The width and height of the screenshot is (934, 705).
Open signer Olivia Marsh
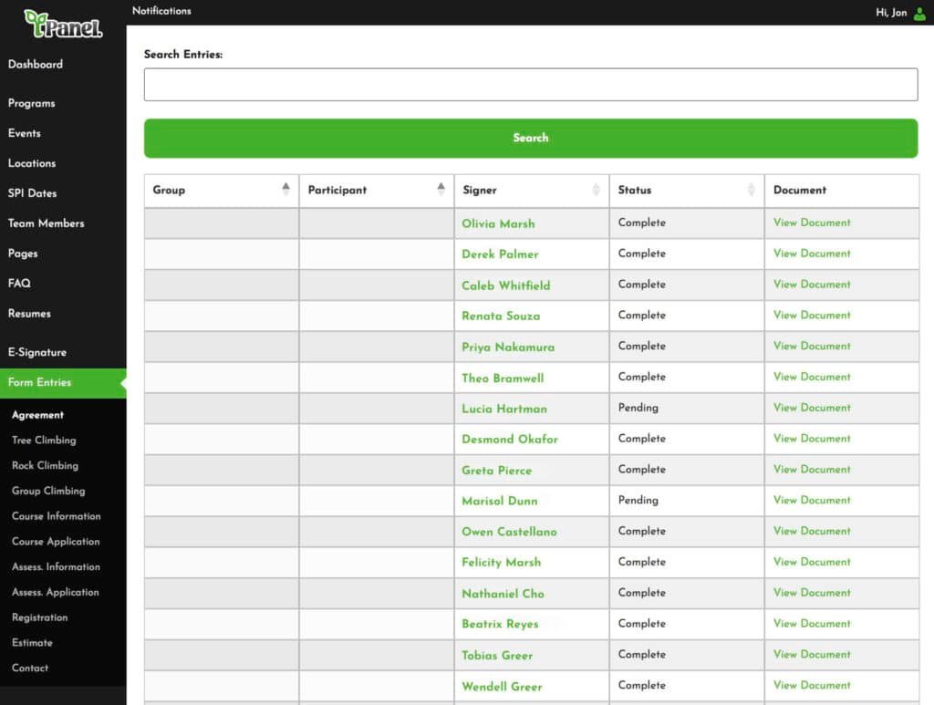[x=498, y=223]
